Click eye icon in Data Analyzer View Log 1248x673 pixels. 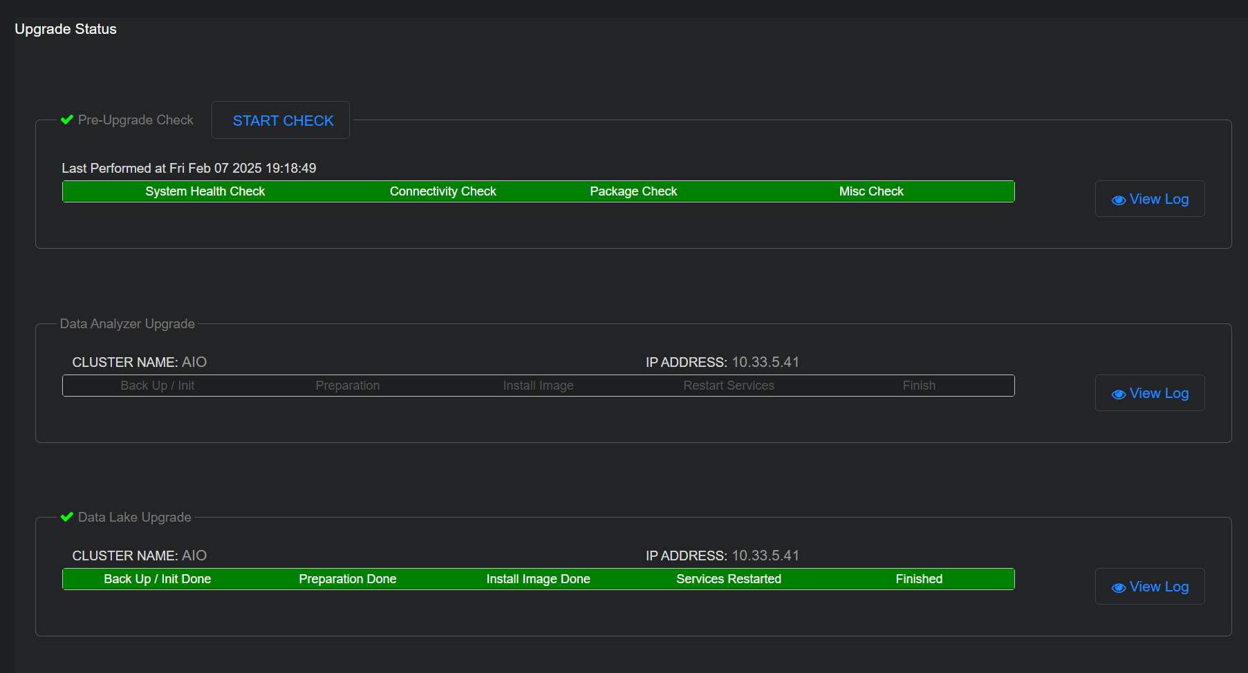(x=1118, y=395)
